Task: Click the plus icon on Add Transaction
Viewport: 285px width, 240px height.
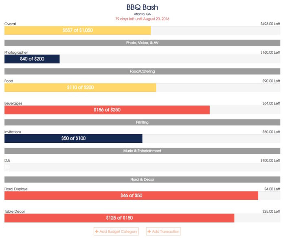Action: 149,231
